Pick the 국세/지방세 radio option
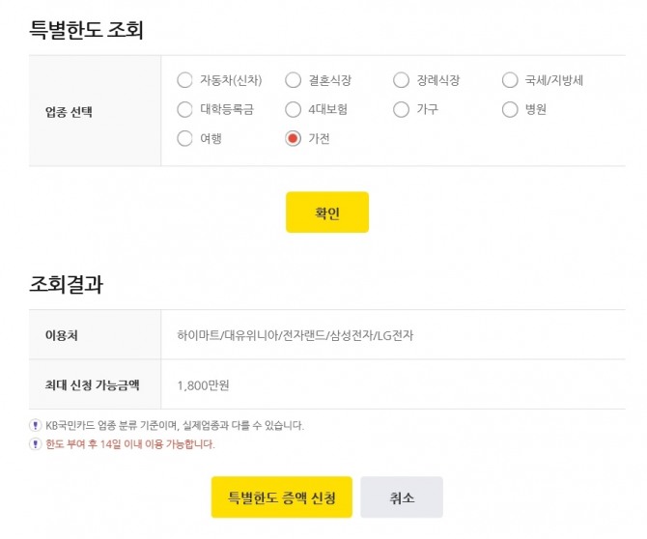The image size is (647, 539). click(511, 80)
